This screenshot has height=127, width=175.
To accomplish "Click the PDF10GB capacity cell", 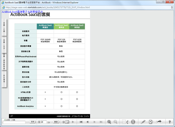I will point(77,40).
